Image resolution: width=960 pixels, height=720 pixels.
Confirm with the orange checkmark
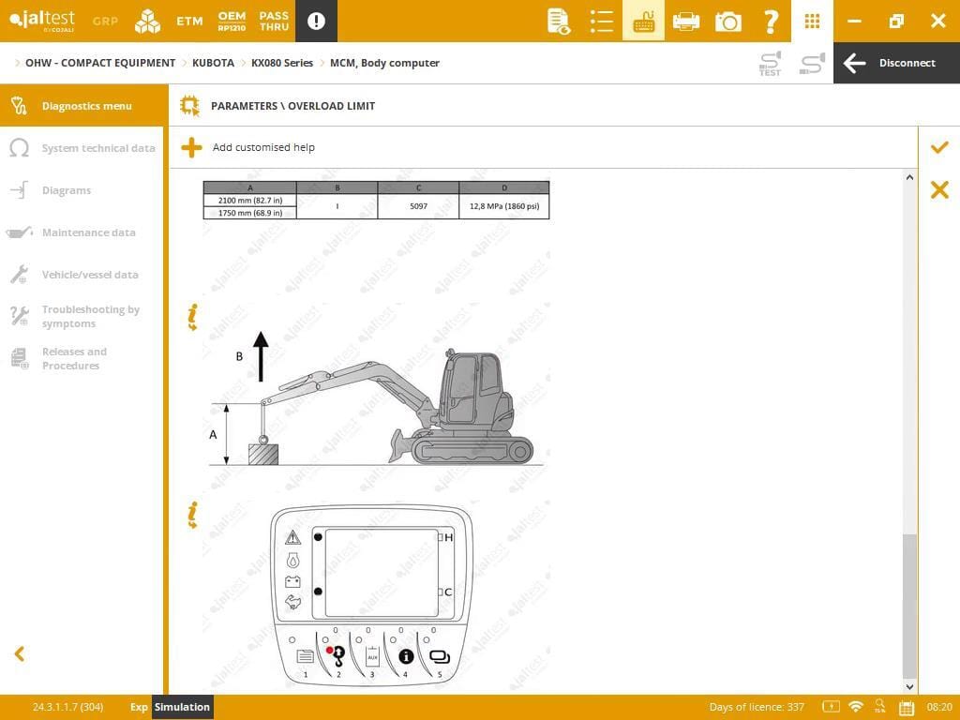click(938, 147)
